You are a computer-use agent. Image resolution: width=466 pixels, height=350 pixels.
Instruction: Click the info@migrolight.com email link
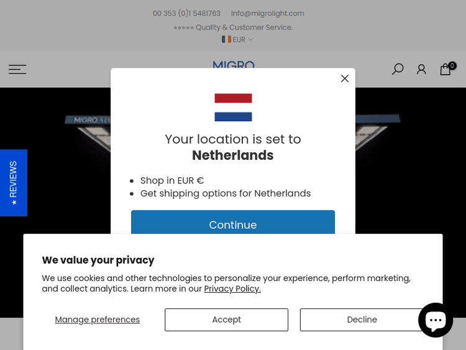[268, 13]
